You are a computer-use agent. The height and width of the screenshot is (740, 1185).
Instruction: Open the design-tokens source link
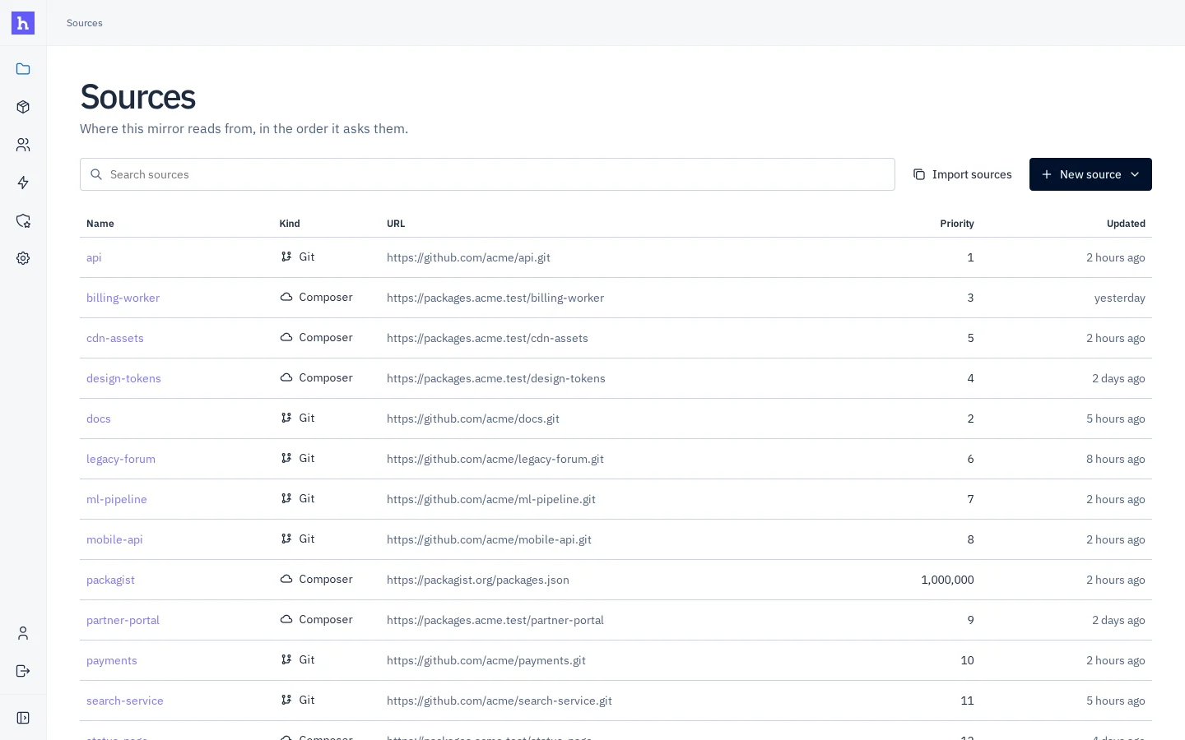point(123,378)
